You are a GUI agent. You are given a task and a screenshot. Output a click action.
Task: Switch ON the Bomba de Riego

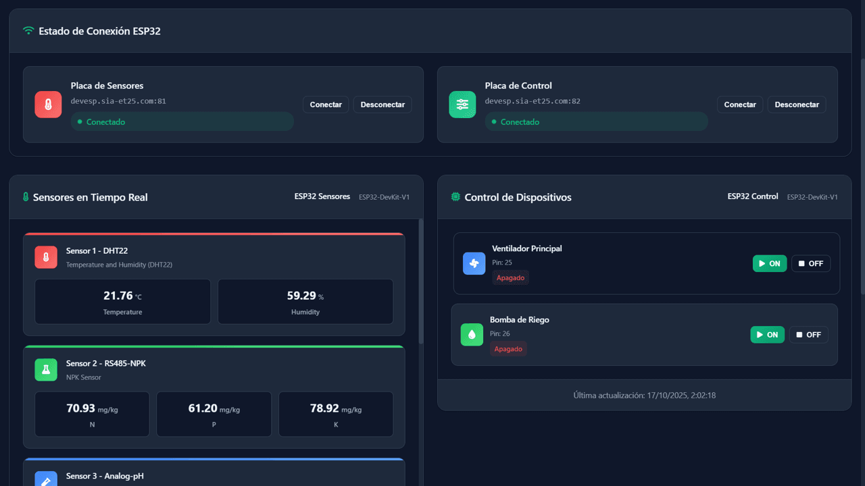[767, 335]
